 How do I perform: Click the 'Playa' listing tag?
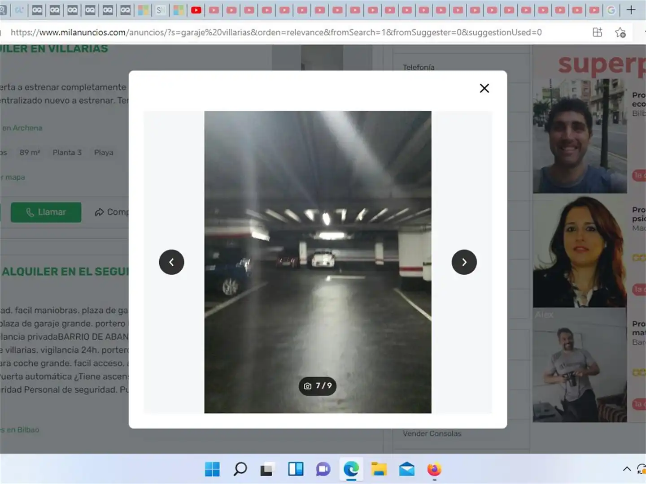(104, 152)
